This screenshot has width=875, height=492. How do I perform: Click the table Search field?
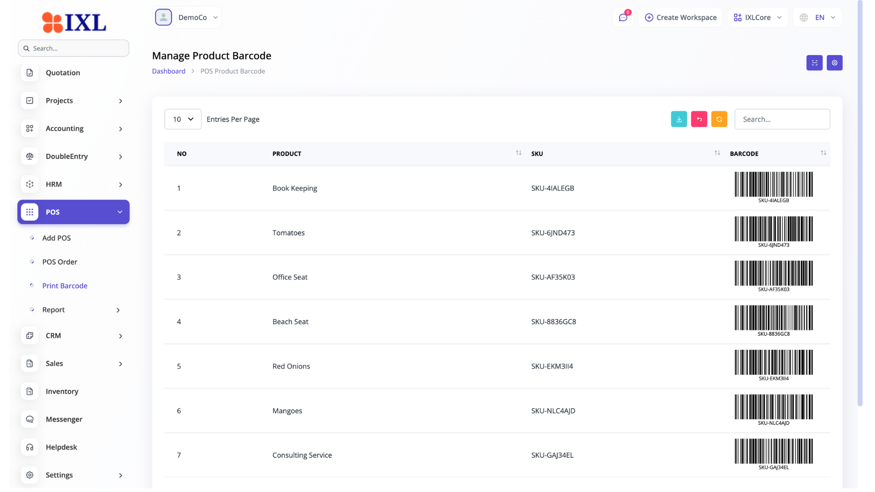point(782,119)
